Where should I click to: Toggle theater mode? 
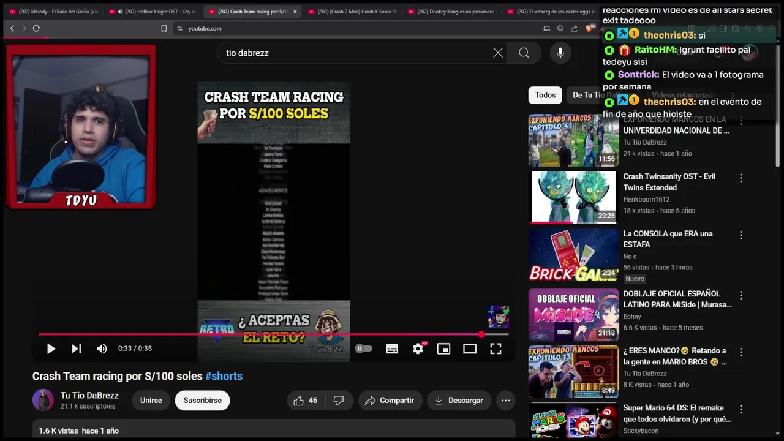[x=470, y=349]
